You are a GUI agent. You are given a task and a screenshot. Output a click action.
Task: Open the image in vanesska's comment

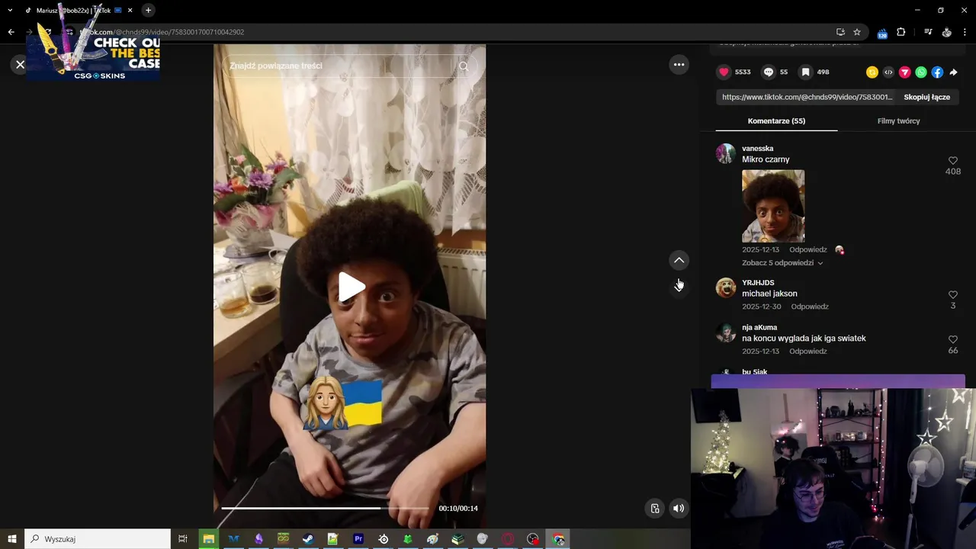[773, 206]
